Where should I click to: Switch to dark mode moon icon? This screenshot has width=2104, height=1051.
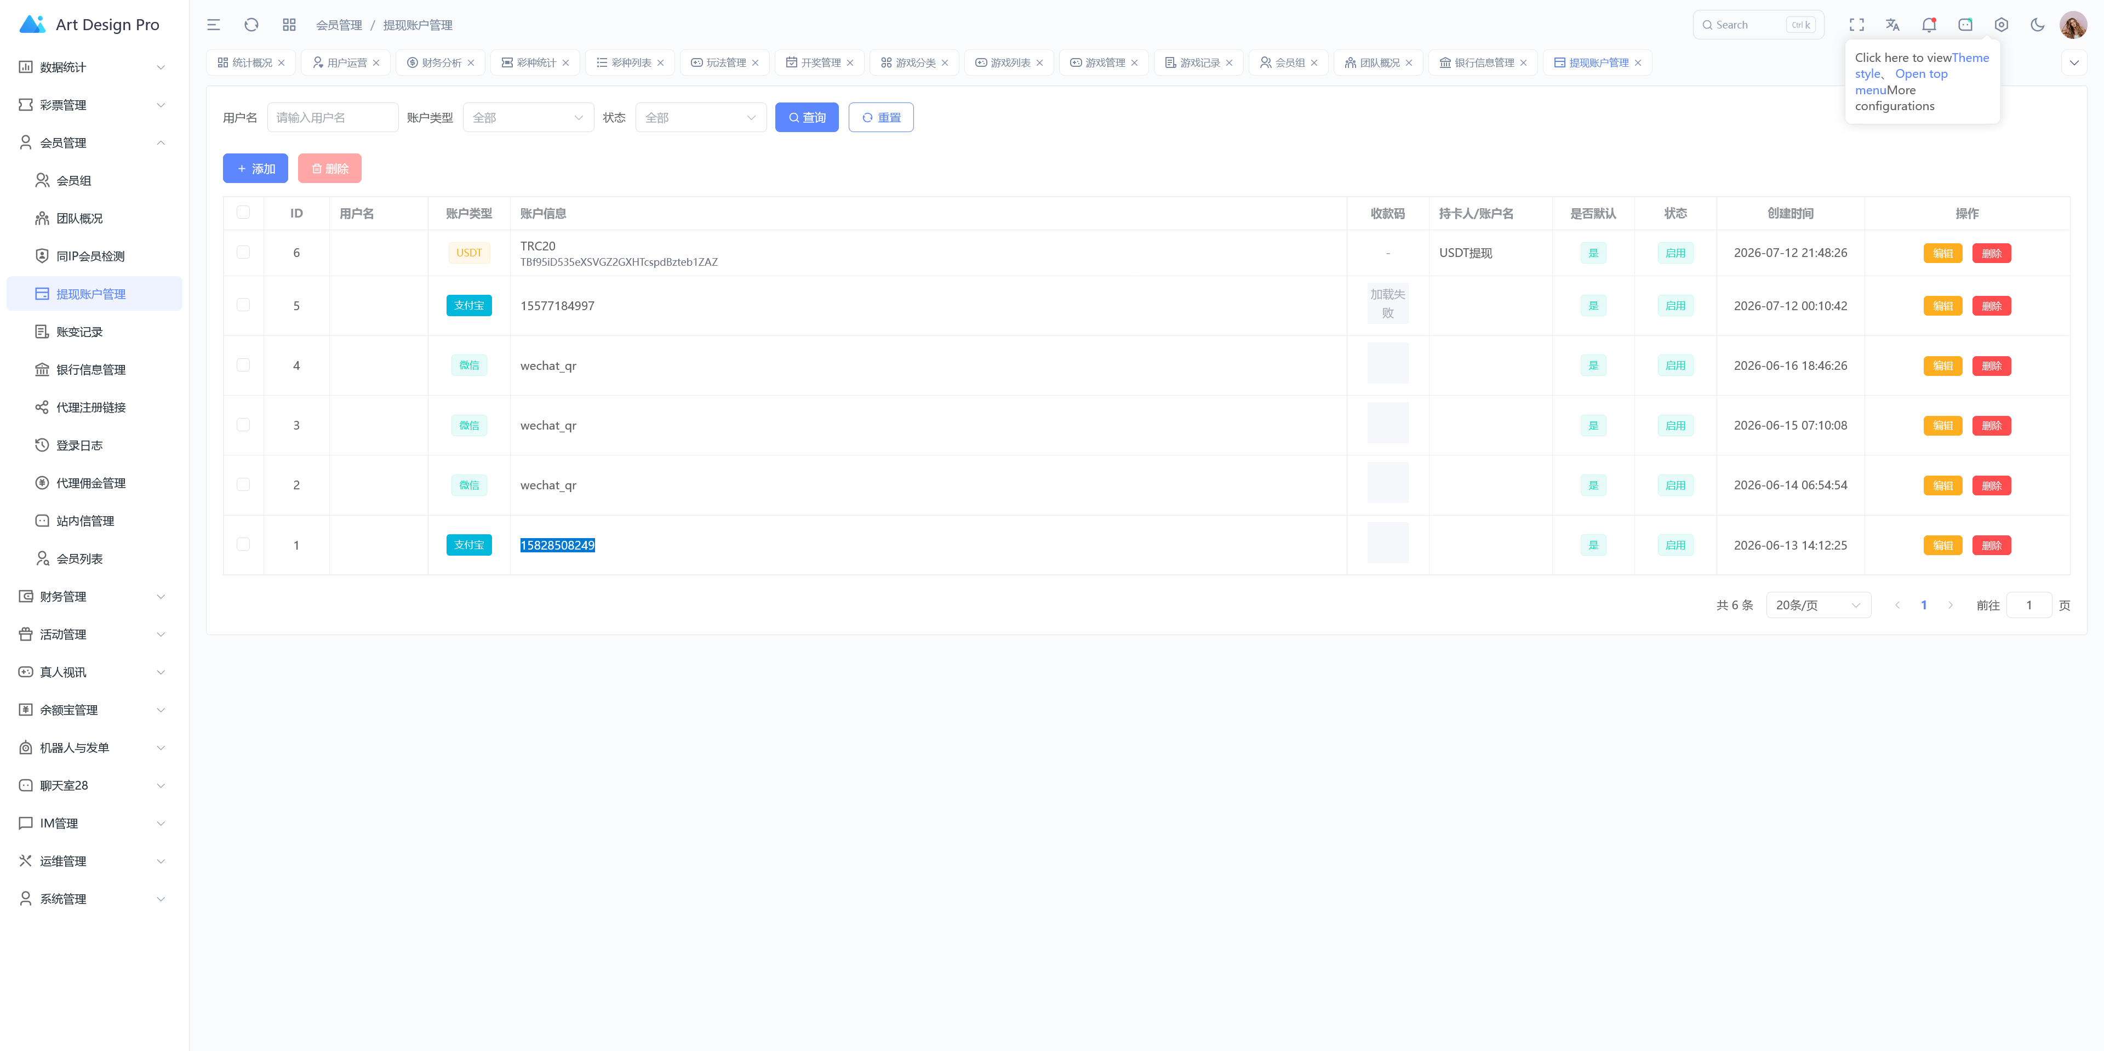(x=2037, y=25)
